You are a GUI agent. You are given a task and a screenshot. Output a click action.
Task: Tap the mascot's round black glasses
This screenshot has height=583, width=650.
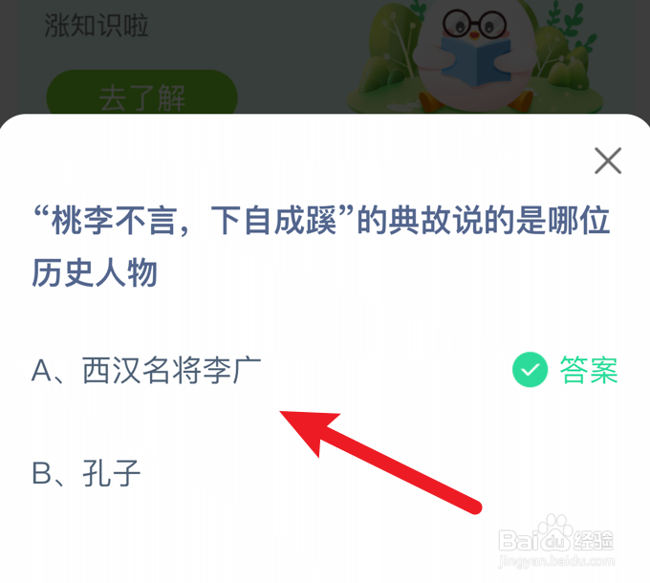(x=475, y=23)
